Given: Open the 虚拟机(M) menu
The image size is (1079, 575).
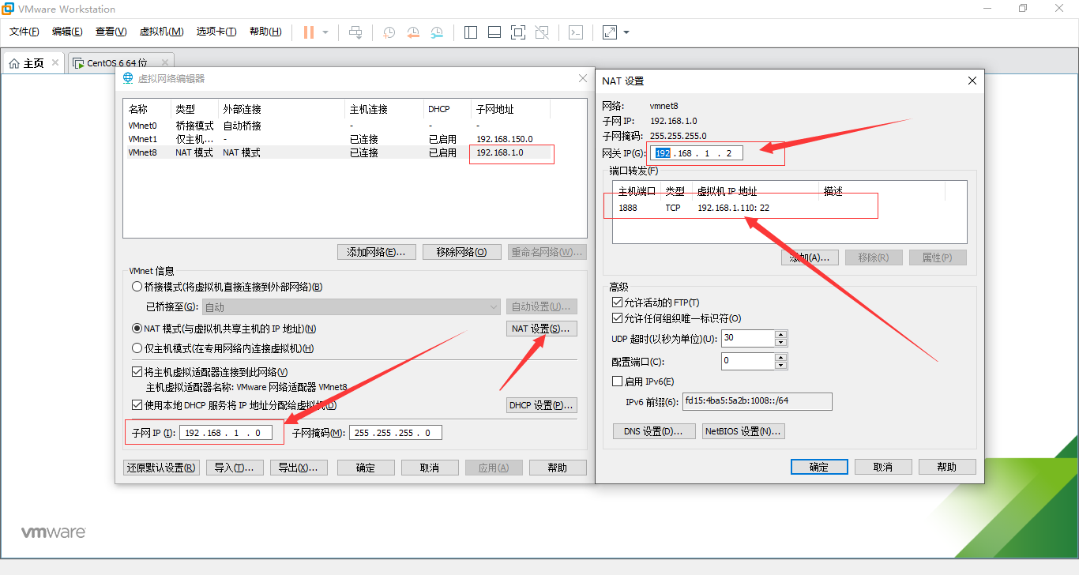Looking at the screenshot, I should pos(161,32).
